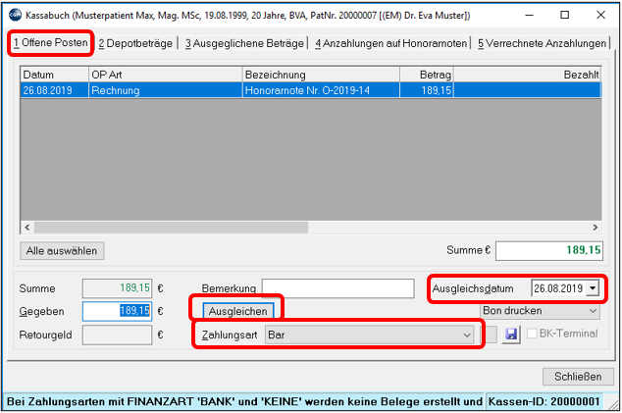Click the Schließen button

[578, 376]
